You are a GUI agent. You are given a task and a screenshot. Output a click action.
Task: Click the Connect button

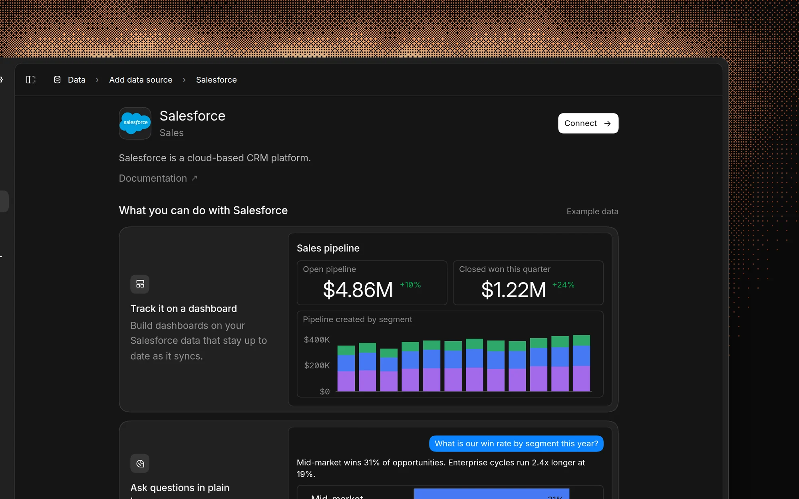tap(588, 123)
